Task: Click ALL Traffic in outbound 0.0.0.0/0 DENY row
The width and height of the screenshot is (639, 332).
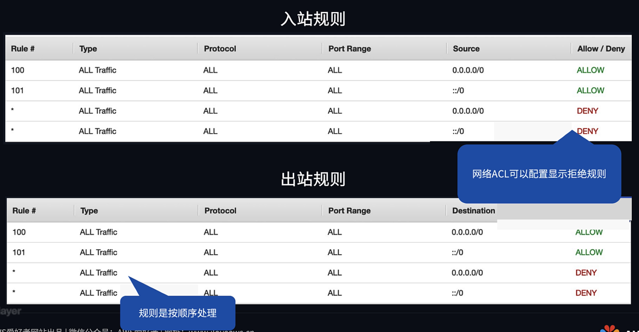Action: [x=98, y=273]
